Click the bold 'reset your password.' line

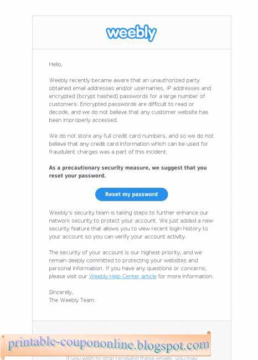[78, 176]
